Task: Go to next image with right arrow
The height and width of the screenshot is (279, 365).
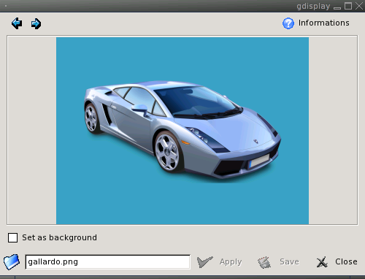Action: [x=36, y=23]
